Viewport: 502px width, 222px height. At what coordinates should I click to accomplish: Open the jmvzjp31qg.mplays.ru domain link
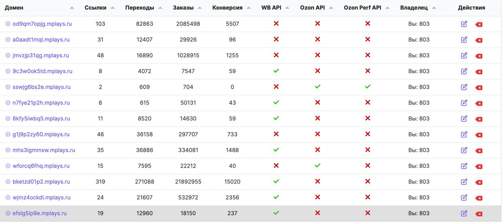(41, 55)
